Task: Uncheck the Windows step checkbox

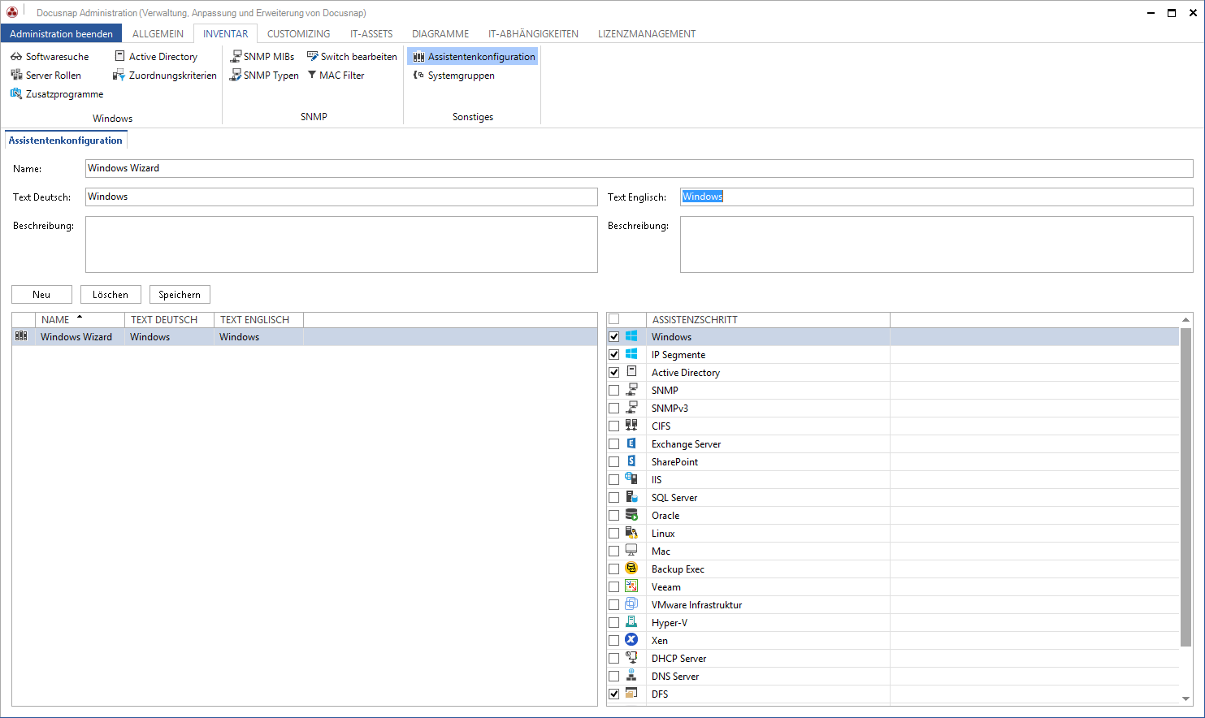Action: (x=614, y=336)
